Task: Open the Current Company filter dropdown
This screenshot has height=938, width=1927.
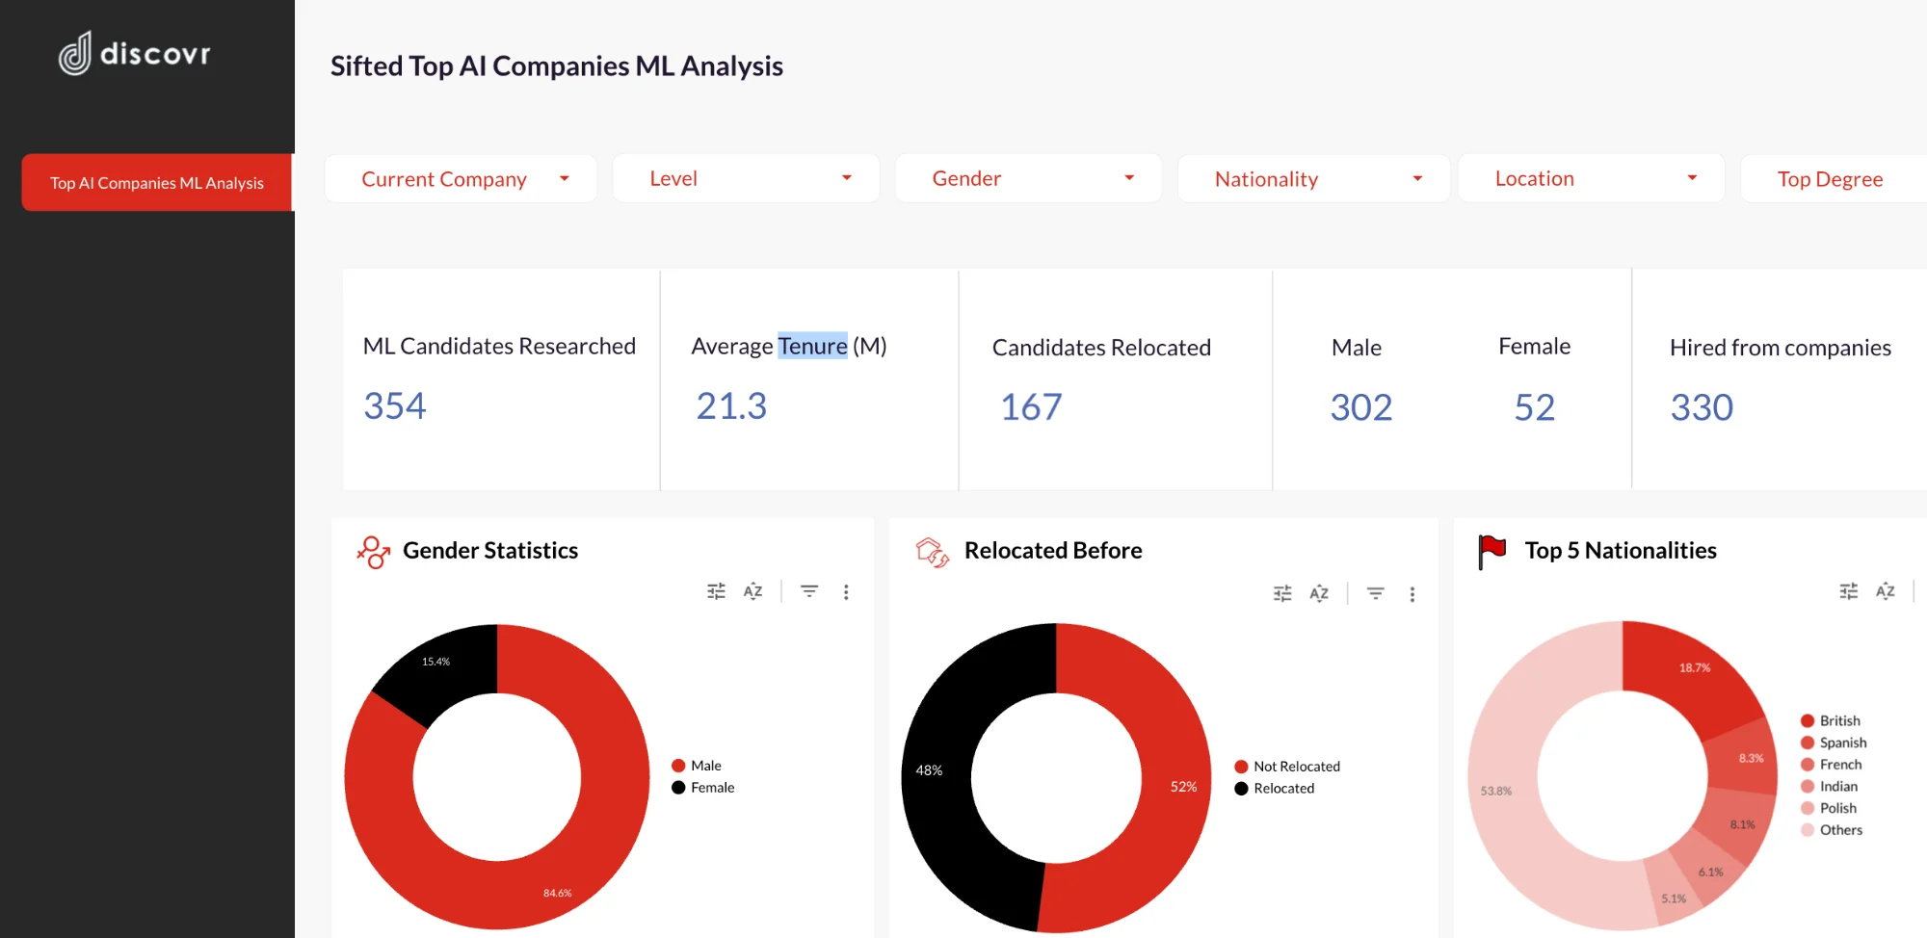Action: tap(461, 178)
